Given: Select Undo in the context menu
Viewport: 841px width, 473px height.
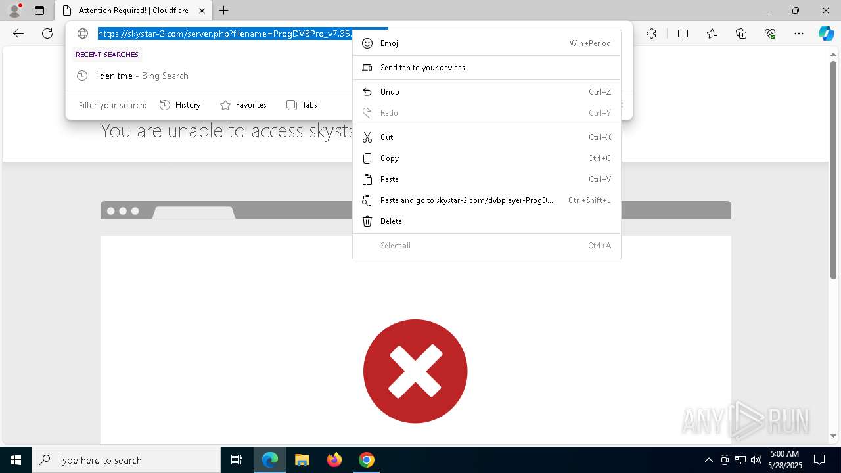Looking at the screenshot, I should 487,92.
